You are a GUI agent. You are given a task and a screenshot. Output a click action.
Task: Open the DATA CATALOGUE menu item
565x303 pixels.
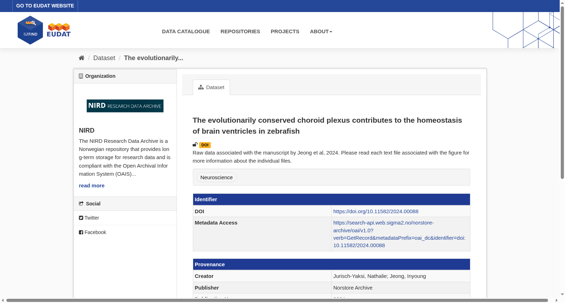186,31
